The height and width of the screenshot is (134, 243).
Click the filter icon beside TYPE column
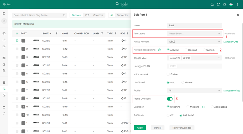(x=115, y=34)
